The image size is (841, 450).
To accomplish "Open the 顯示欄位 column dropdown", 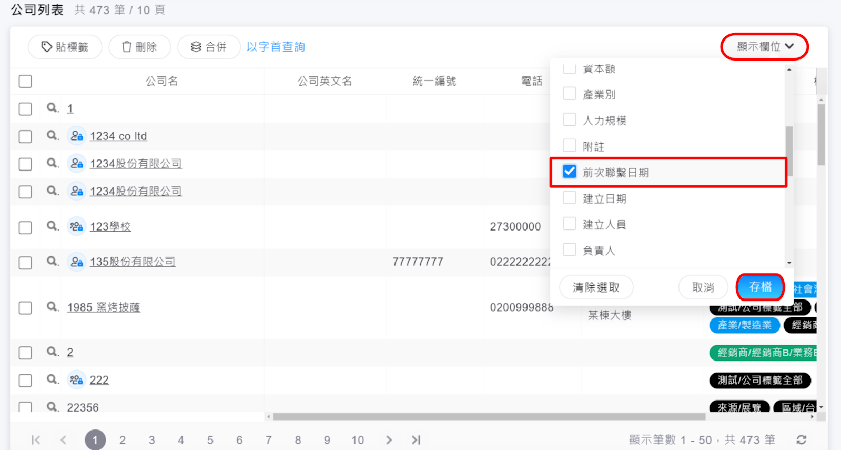I will (x=765, y=46).
